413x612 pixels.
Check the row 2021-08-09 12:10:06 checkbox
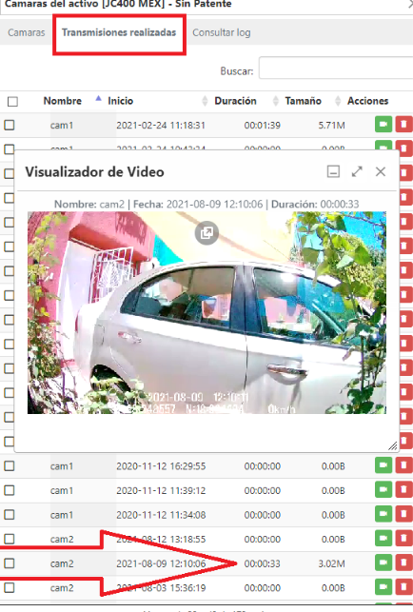10,563
